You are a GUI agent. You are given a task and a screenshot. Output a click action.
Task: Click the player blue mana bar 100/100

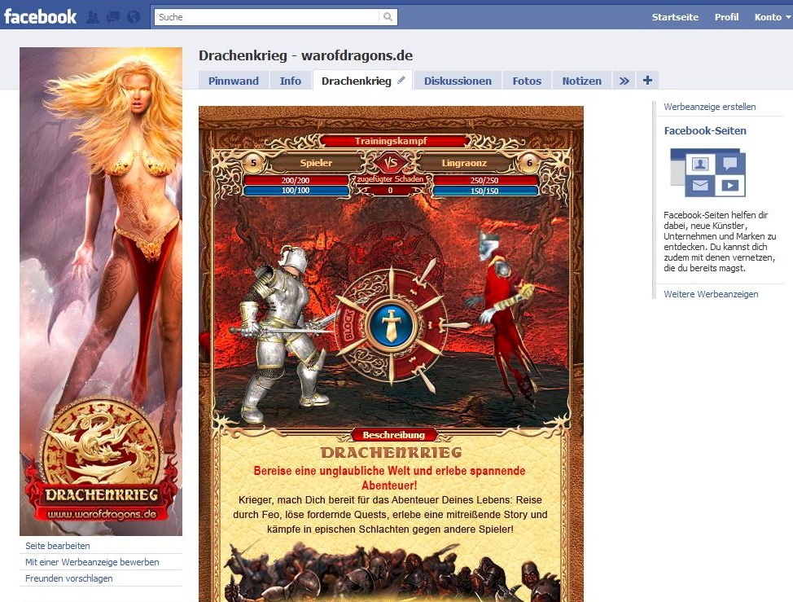coord(296,191)
